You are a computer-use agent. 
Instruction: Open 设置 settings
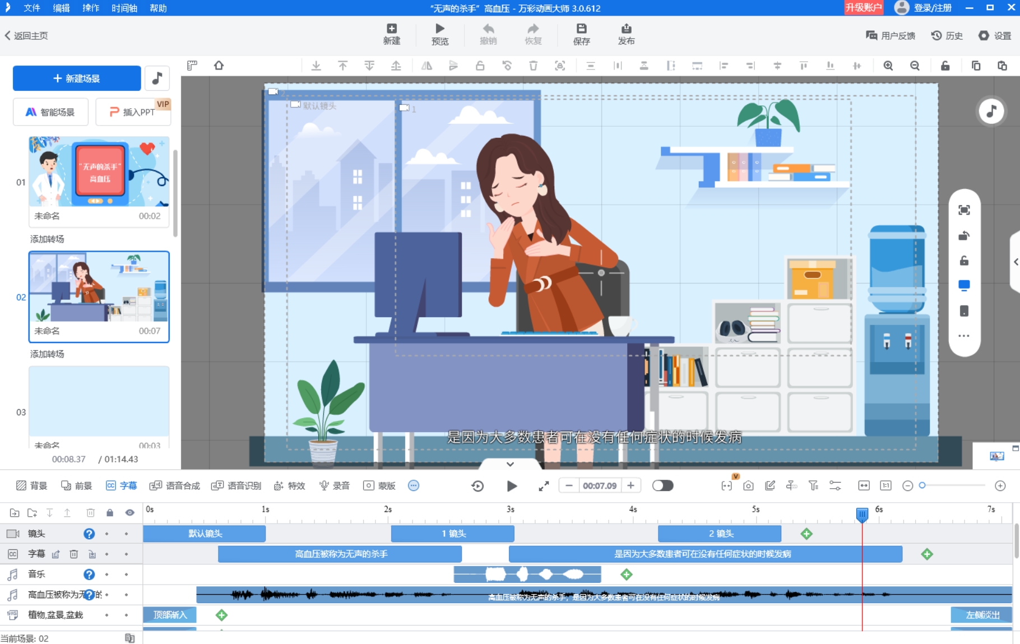[995, 36]
